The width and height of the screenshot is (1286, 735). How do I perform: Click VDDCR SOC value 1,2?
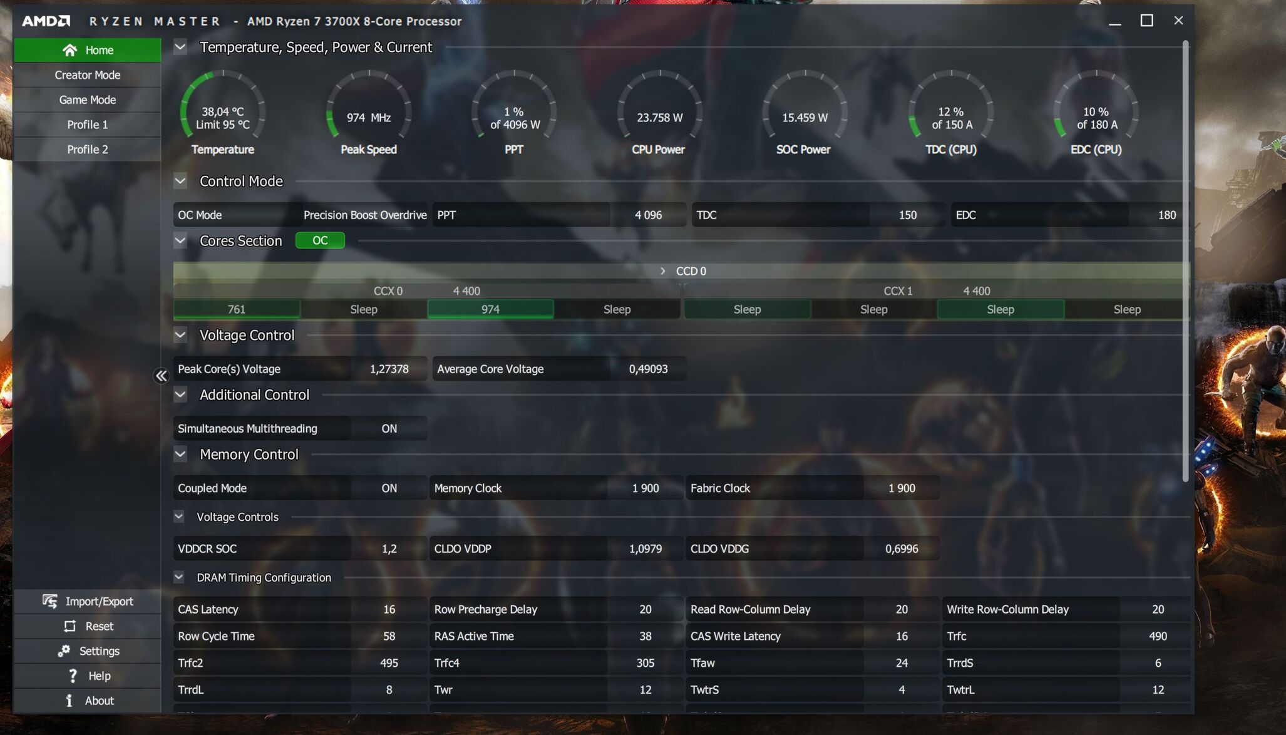[389, 548]
